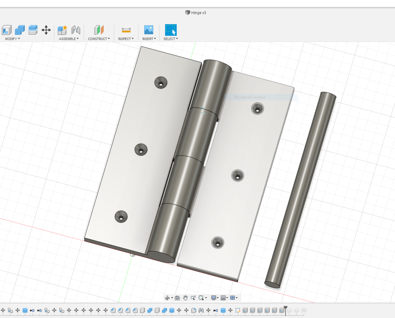Select the Joint tool
The height and width of the screenshot is (318, 395).
(x=76, y=30)
